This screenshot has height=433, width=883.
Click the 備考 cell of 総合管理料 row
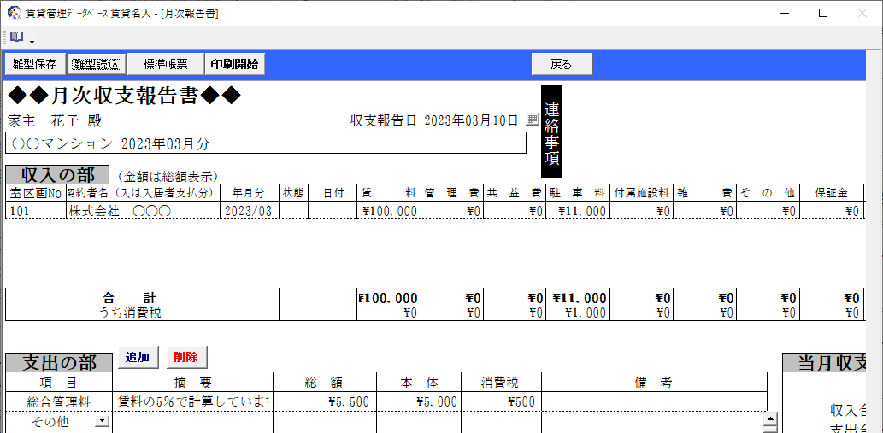(x=652, y=401)
